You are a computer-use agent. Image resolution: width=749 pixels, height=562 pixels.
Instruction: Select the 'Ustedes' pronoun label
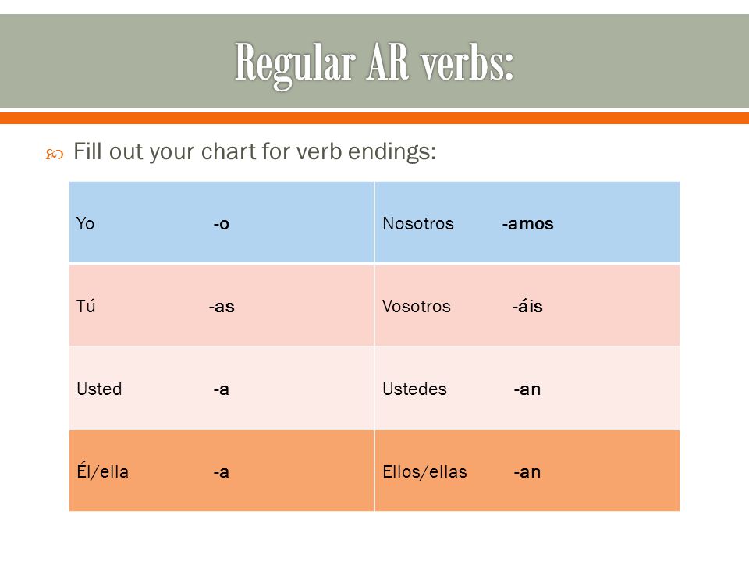click(414, 389)
